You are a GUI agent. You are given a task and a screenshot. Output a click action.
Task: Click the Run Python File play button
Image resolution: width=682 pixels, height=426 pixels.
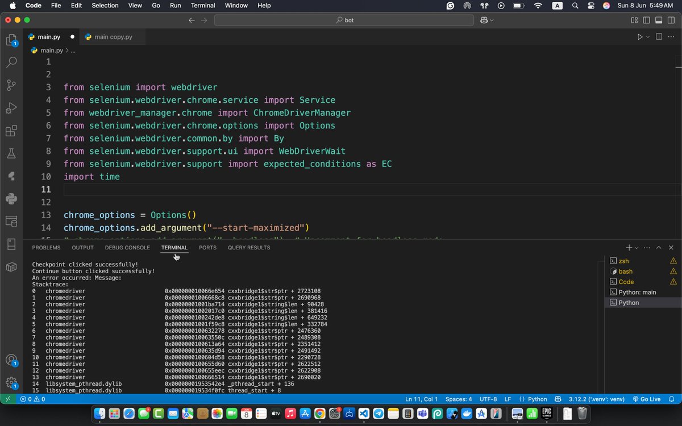coord(640,37)
